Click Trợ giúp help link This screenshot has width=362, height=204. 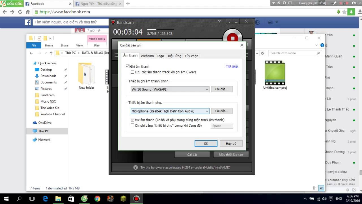(232, 66)
